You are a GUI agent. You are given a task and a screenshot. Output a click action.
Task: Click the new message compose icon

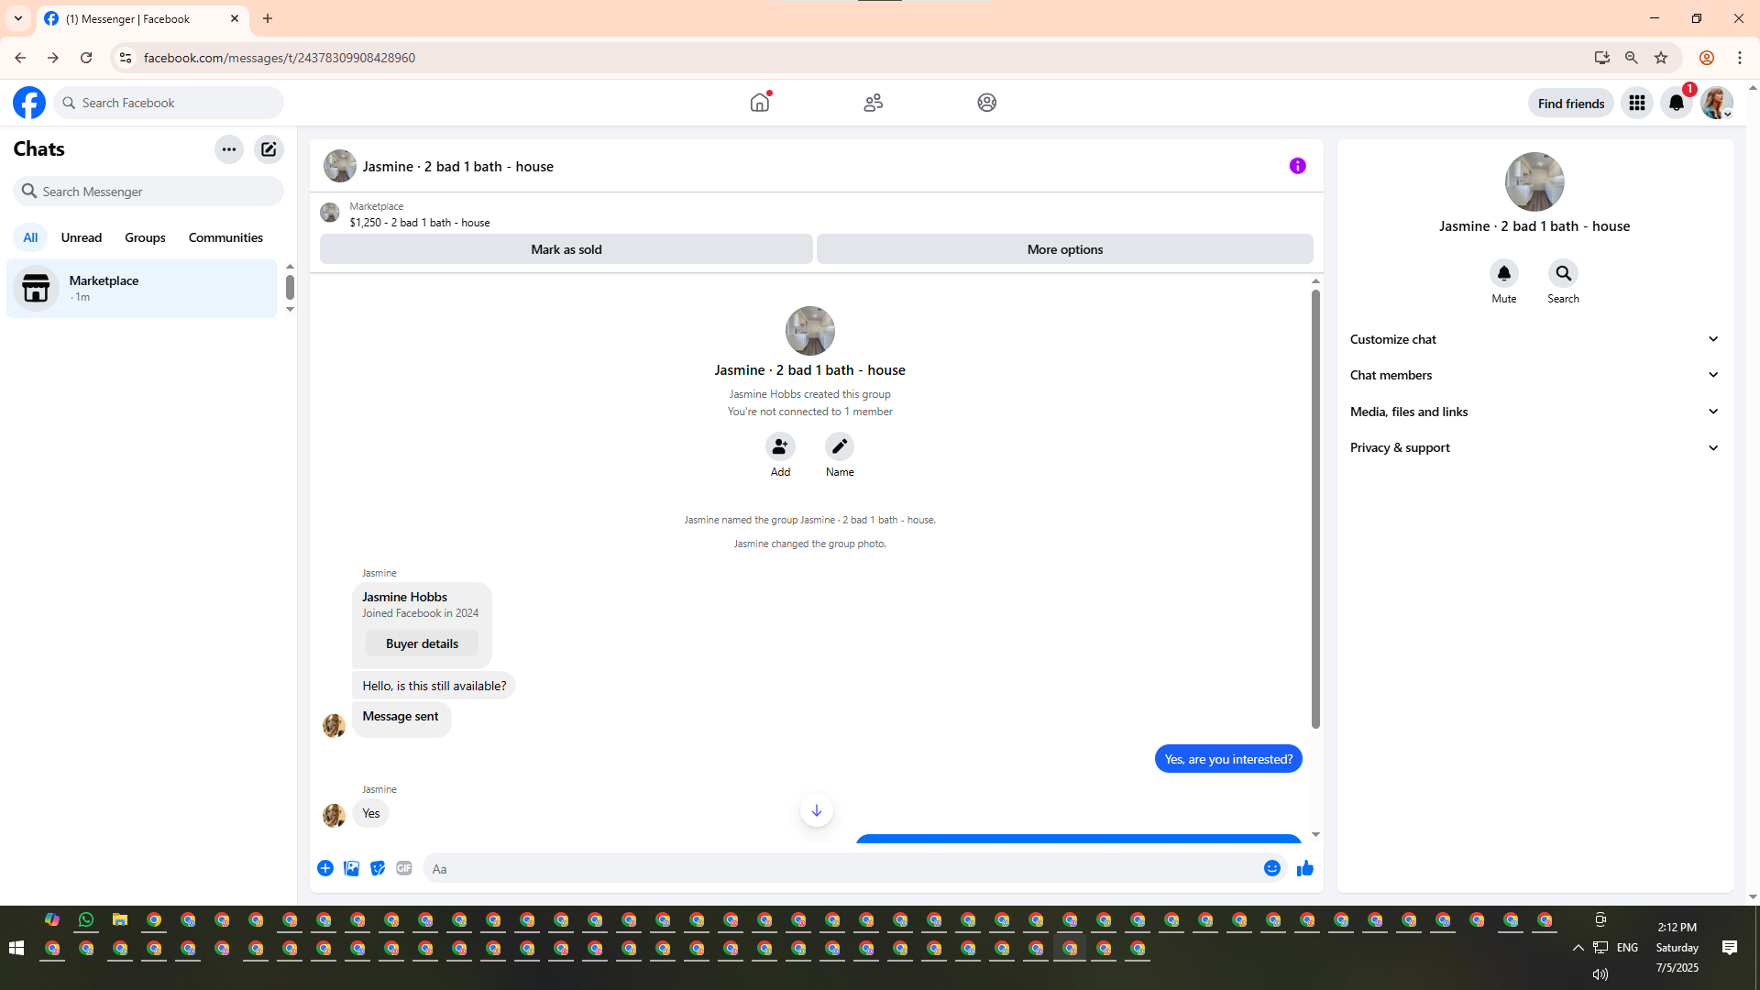pos(269,149)
